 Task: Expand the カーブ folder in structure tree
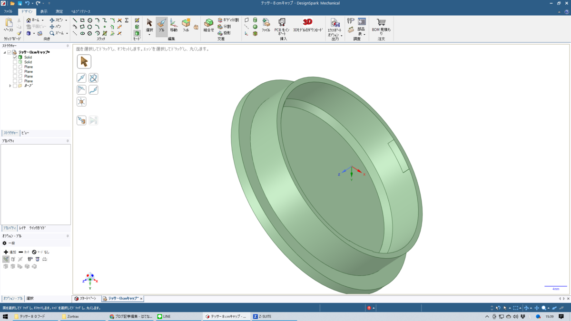(x=10, y=86)
